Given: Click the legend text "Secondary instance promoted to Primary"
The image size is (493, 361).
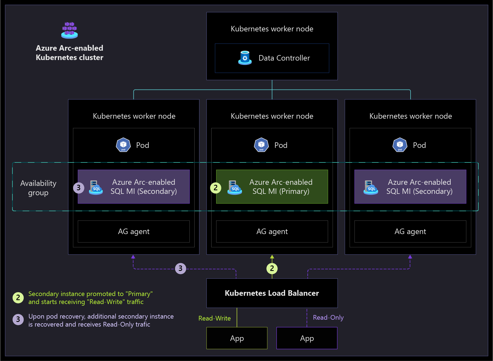Looking at the screenshot, I should click(x=90, y=294).
